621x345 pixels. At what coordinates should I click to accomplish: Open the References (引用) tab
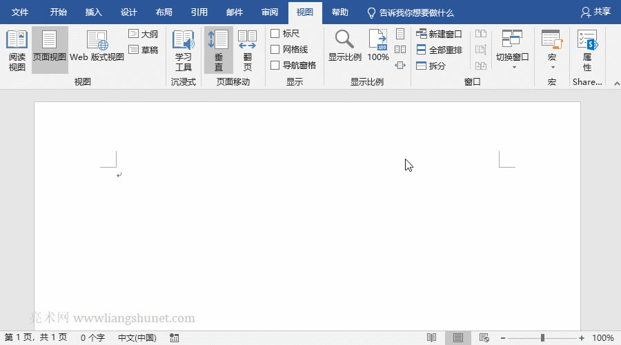point(199,12)
